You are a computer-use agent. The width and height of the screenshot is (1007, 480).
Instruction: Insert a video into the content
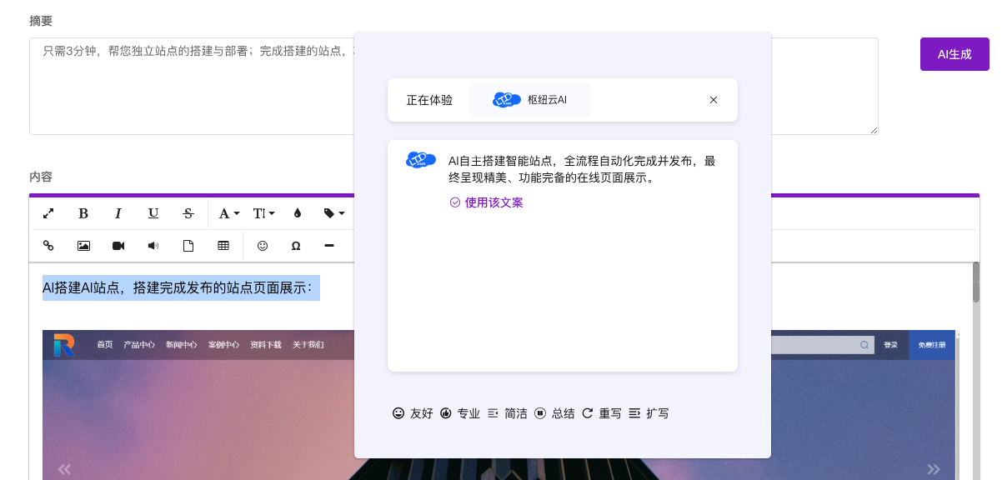click(118, 246)
